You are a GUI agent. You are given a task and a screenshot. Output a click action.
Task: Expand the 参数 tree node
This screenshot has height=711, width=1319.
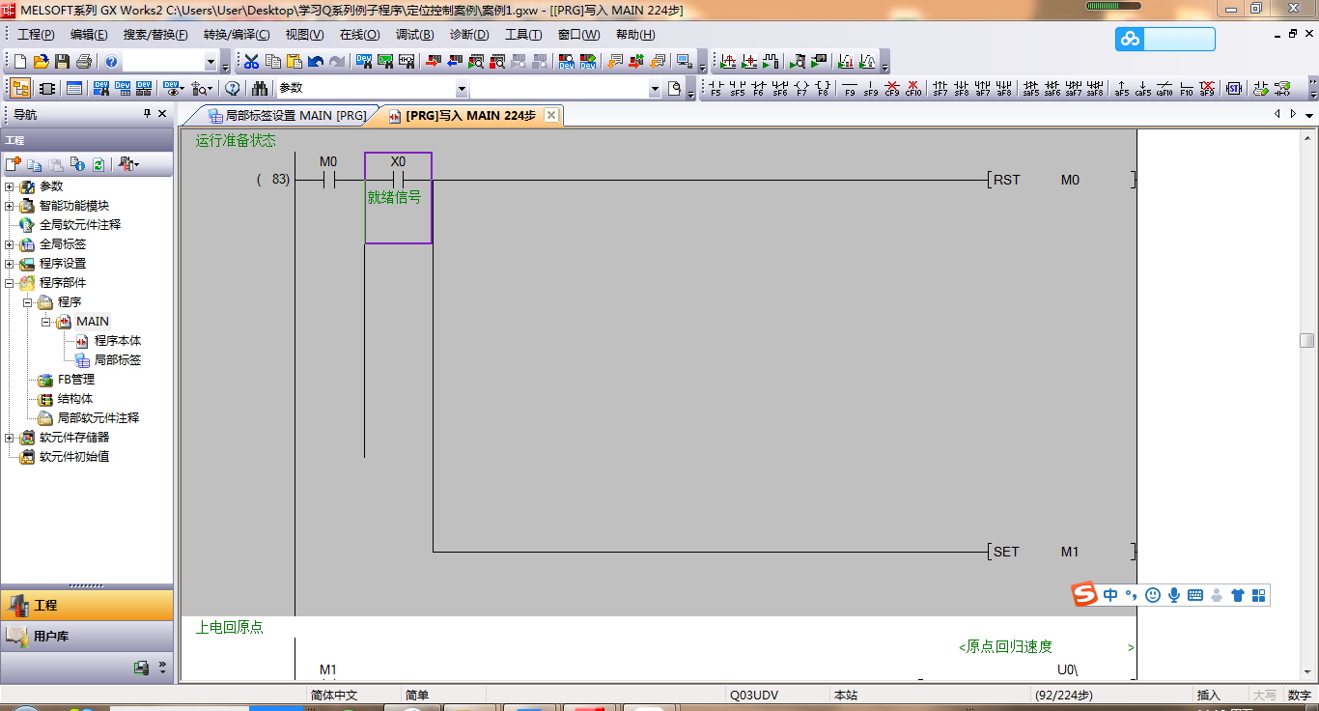tap(10, 186)
